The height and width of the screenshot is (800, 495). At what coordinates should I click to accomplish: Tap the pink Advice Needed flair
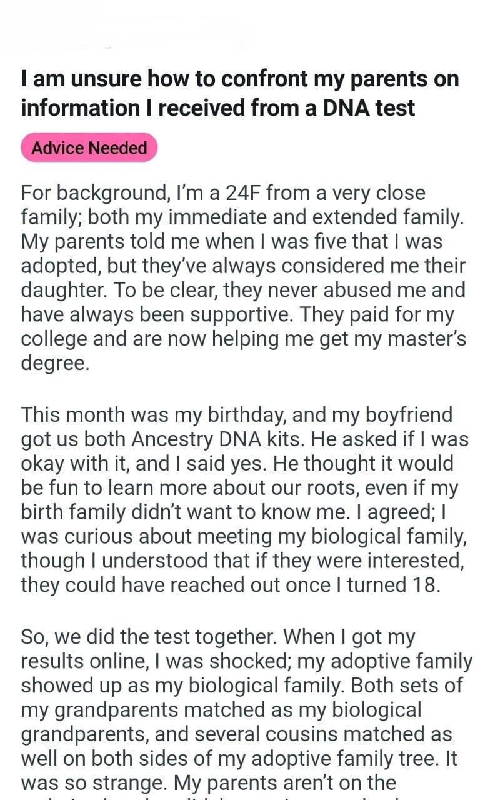89,148
